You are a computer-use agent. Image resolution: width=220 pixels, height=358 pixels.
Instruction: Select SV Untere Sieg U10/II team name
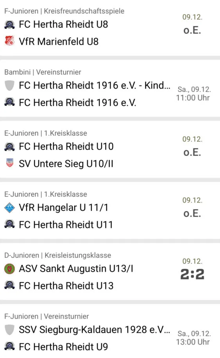coord(66,164)
